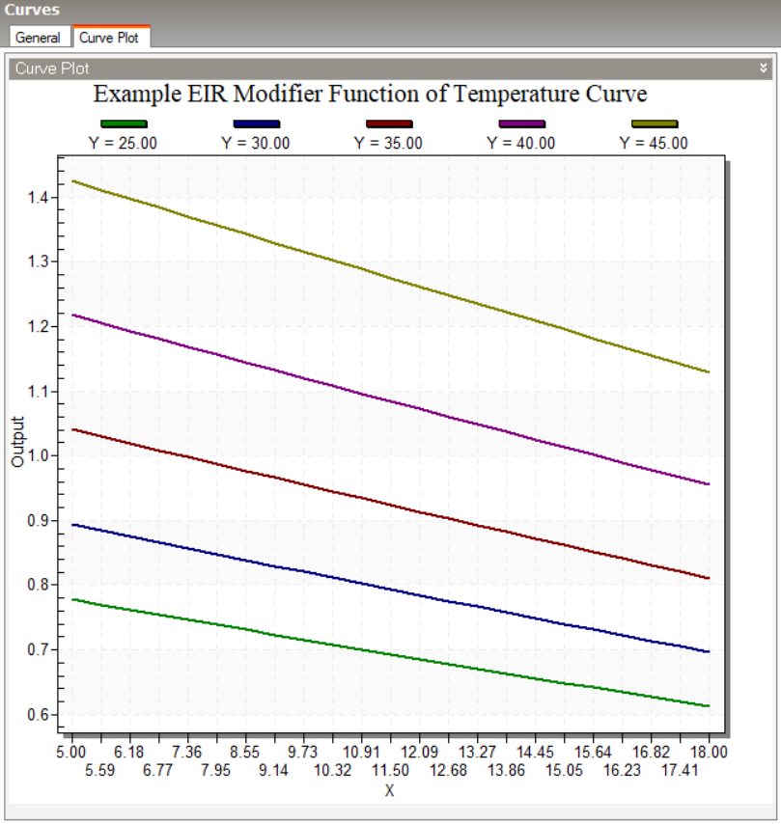Click the Curve Plot panel header bar
The image size is (781, 824).
click(x=386, y=69)
